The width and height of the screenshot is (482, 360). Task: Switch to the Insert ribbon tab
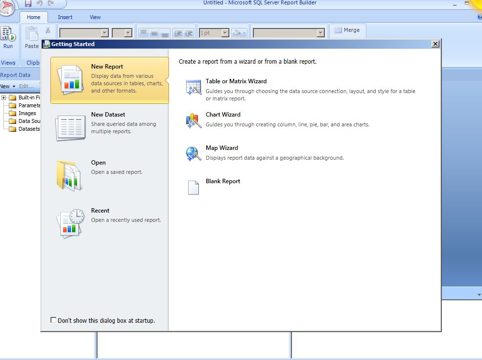[65, 17]
